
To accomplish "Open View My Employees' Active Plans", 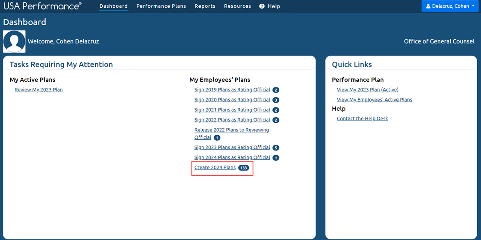I will click(x=375, y=100).
